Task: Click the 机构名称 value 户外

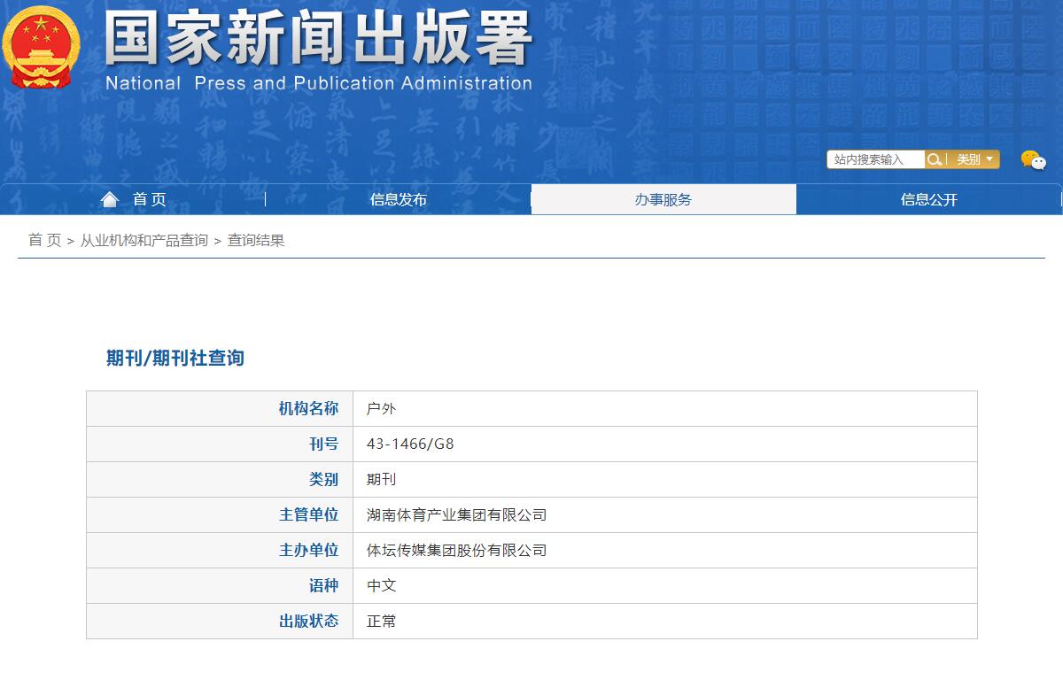Action: (381, 408)
